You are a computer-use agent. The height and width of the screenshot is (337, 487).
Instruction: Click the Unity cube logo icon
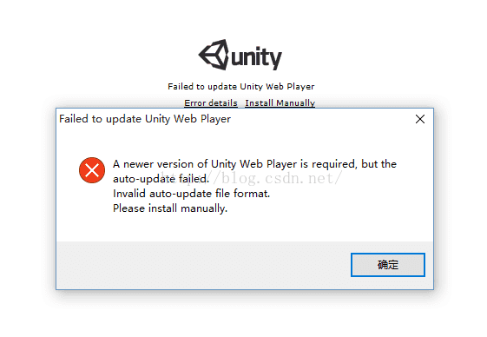214,55
